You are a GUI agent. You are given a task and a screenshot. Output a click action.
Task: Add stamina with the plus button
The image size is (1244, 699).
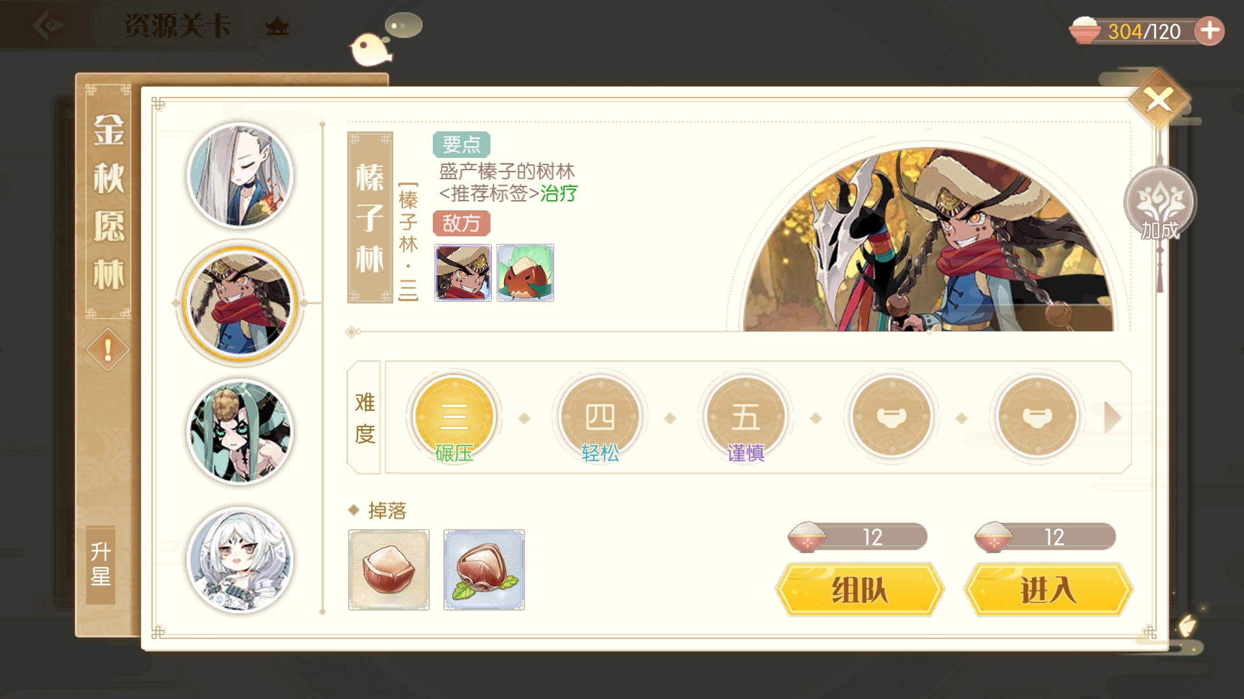pyautogui.click(x=1209, y=30)
